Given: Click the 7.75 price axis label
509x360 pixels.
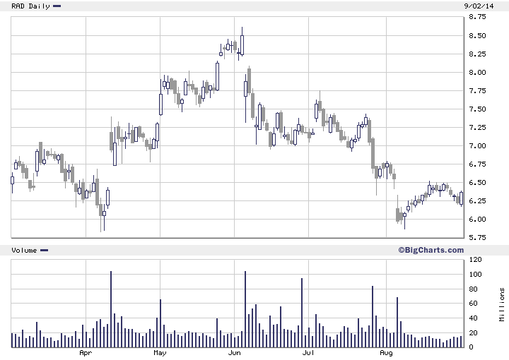Looking at the screenshot, I should 477,91.
